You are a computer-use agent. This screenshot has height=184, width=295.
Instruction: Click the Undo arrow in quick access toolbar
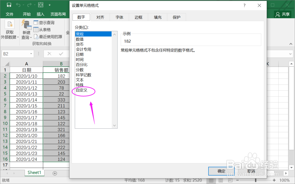tap(18, 5)
